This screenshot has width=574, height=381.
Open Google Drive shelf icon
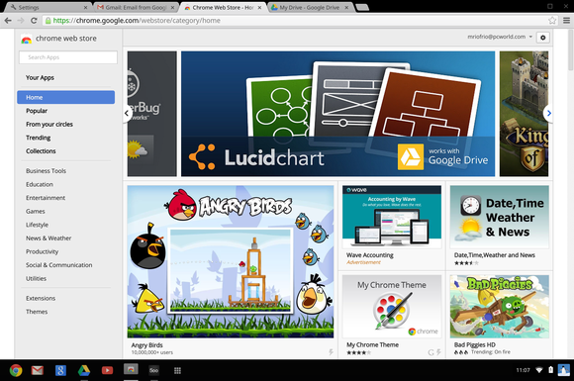pos(84,370)
